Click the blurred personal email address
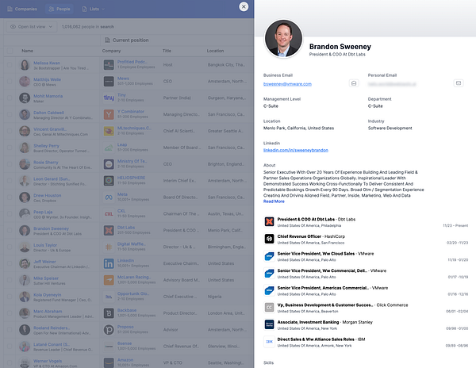The image size is (476, 368). tap(392, 84)
